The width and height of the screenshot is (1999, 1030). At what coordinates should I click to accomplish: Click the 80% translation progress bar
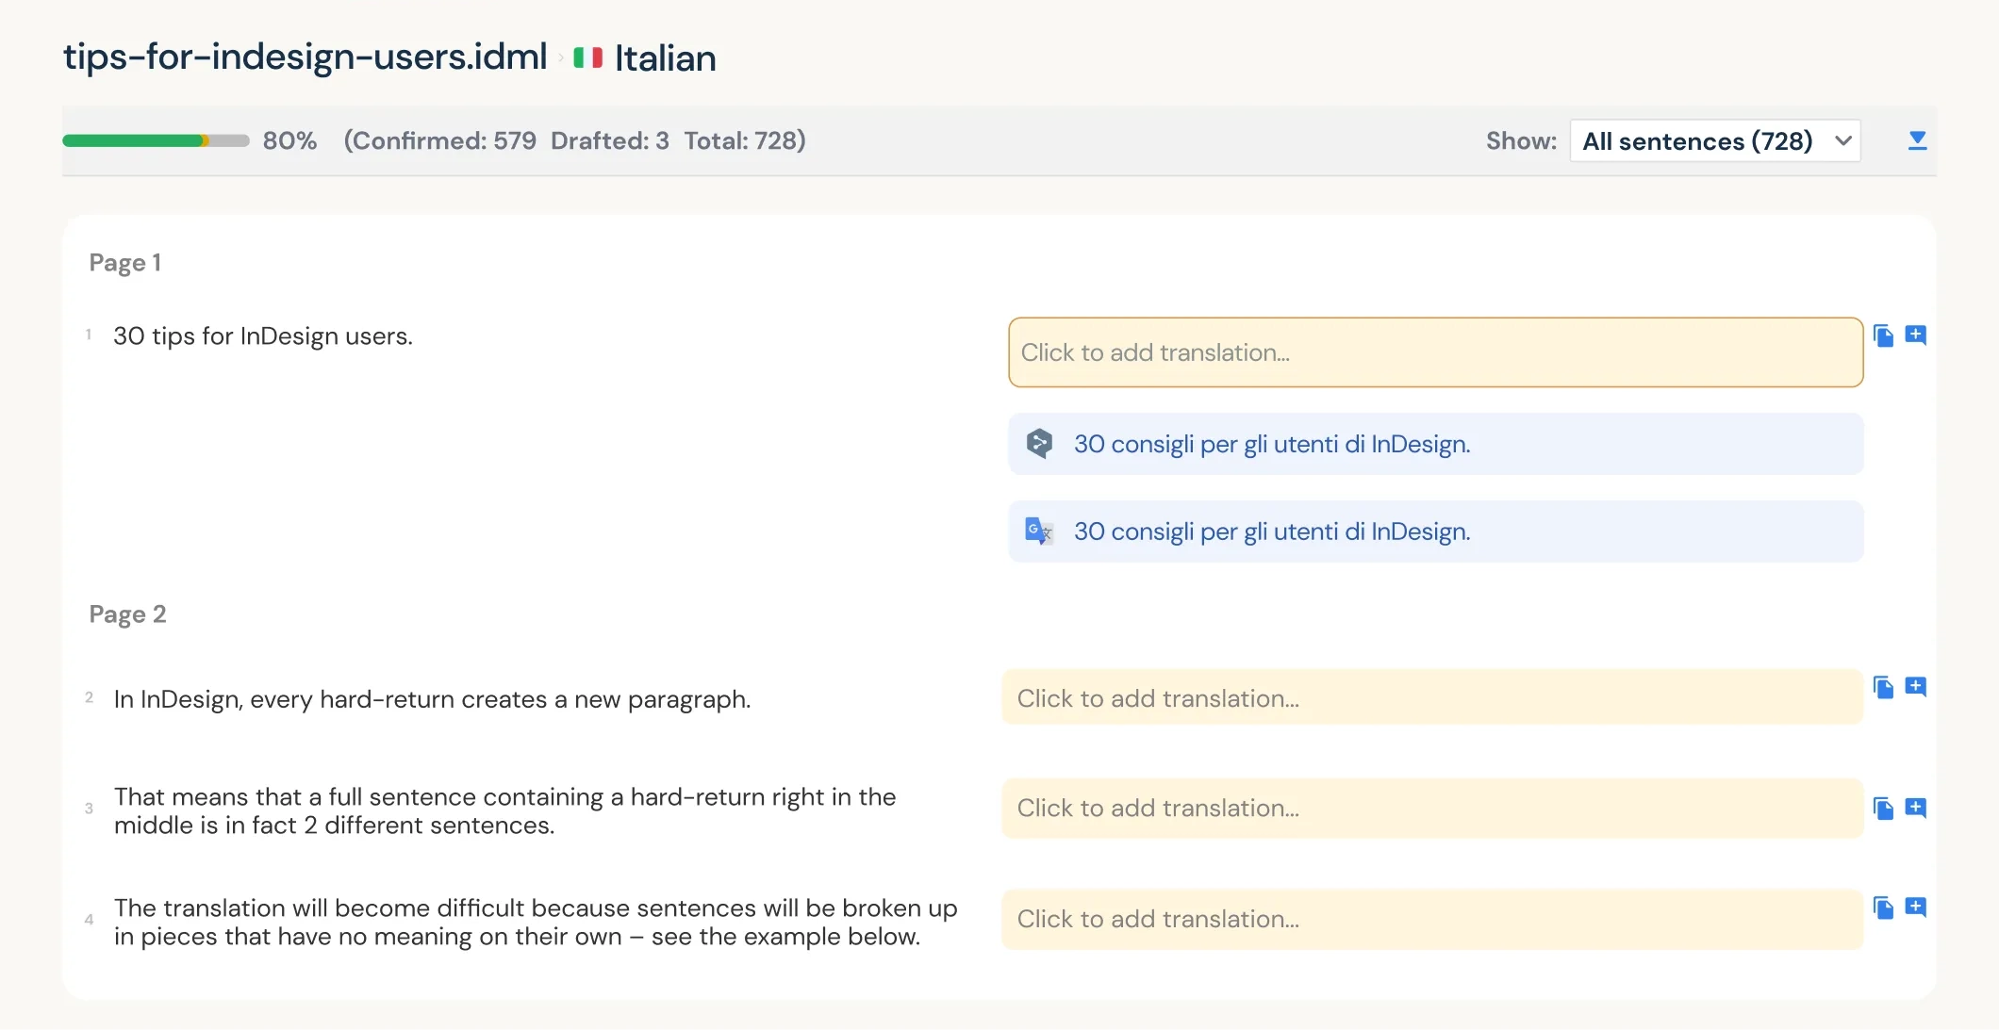point(156,140)
